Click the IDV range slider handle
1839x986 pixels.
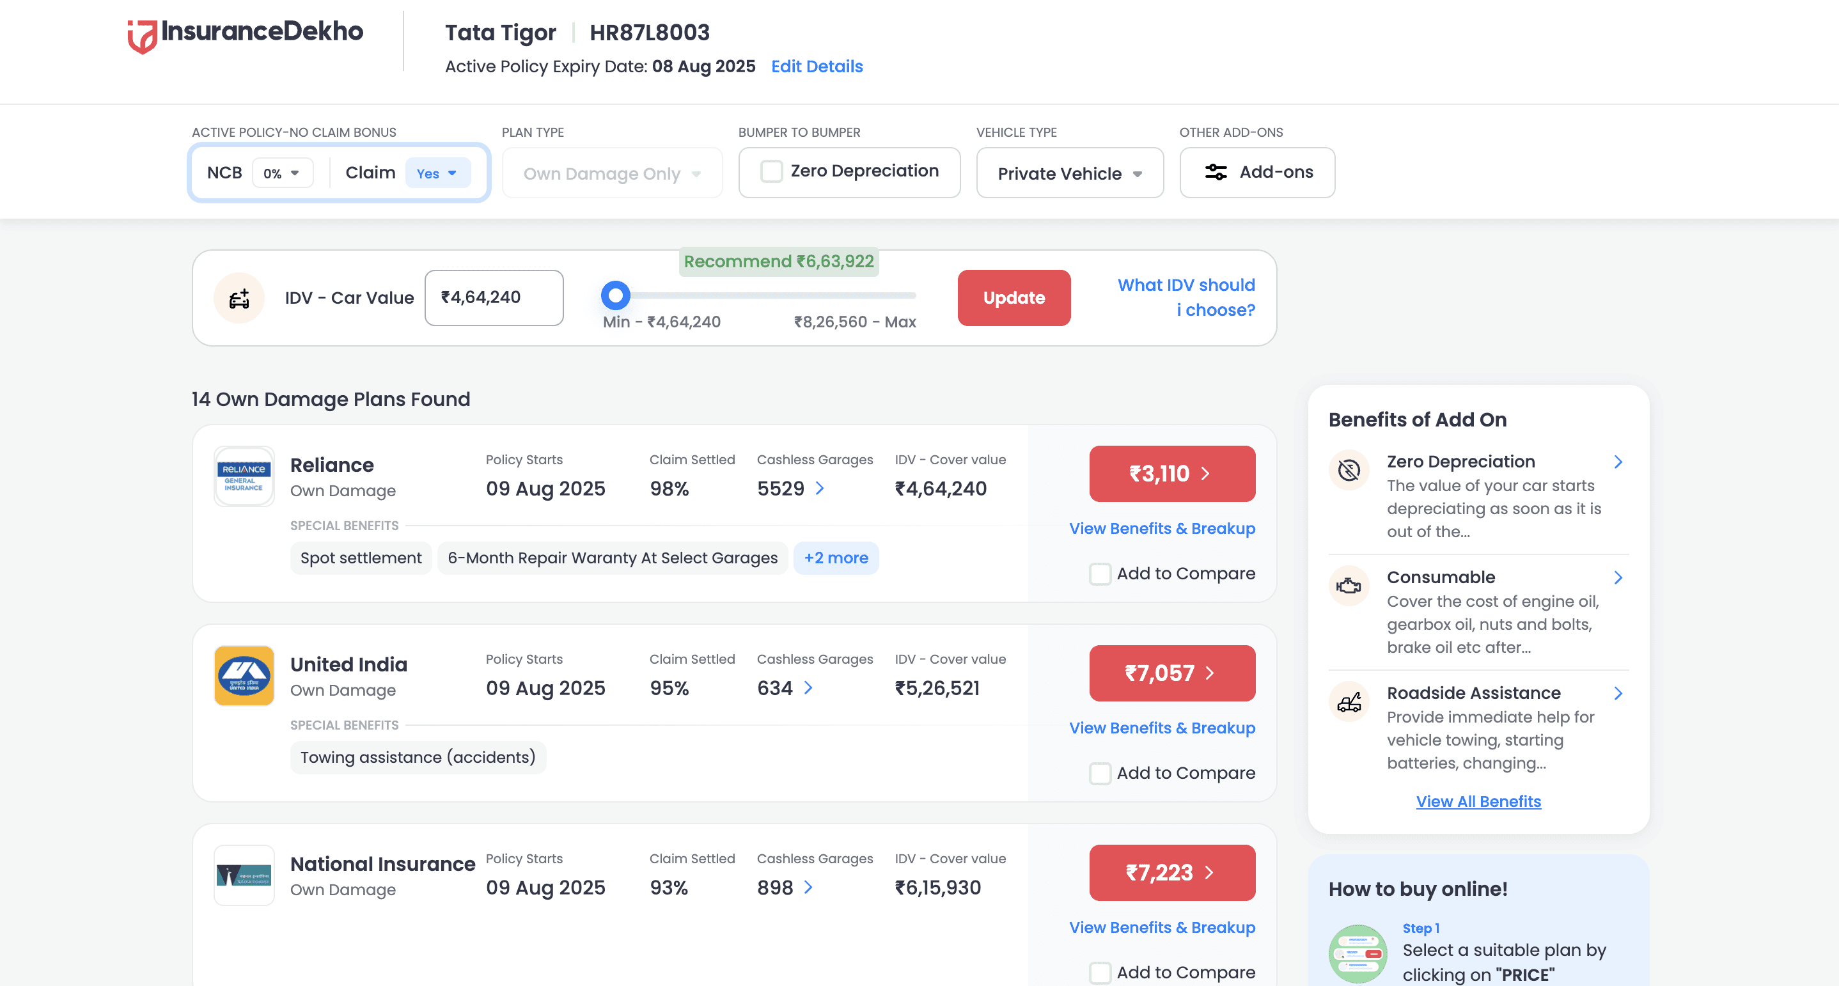click(x=615, y=295)
